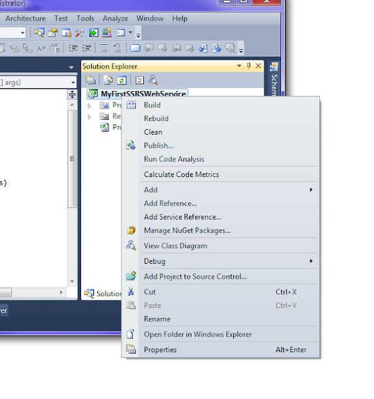This screenshot has height=399, width=374.
Task: Toggle auto hide pin on Solution Explorer
Action: [x=249, y=66]
